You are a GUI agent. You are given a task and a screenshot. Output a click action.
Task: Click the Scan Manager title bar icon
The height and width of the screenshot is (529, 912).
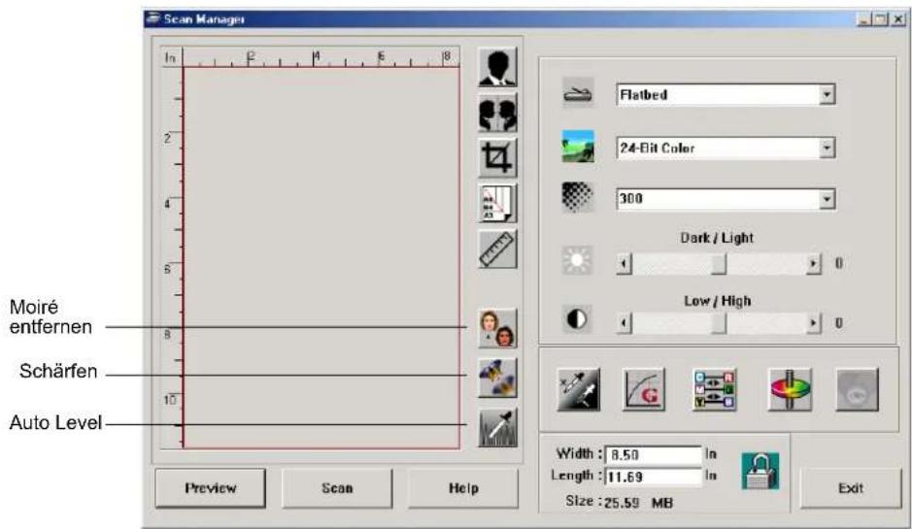153,18
